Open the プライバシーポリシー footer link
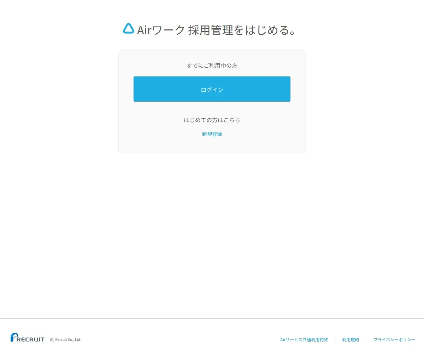Screen dimensions: 424x354 pos(394,339)
